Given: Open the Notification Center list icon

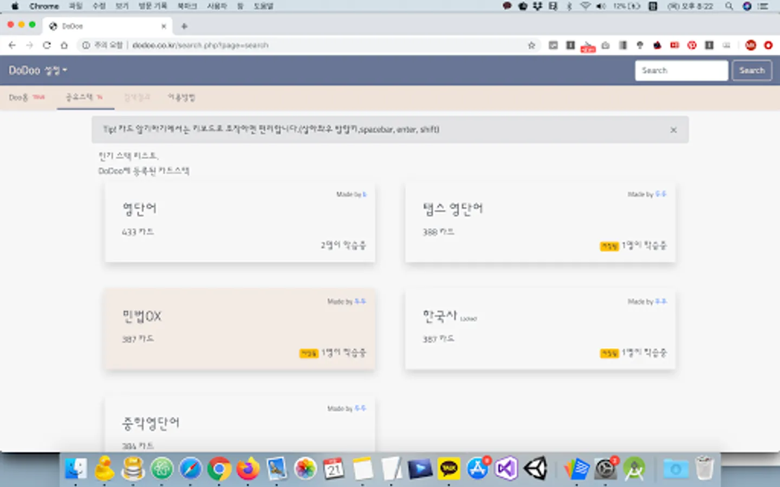Looking at the screenshot, I should tap(764, 6).
